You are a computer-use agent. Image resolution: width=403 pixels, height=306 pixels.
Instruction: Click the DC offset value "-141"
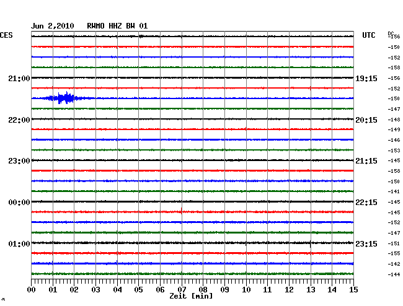(x=394, y=191)
